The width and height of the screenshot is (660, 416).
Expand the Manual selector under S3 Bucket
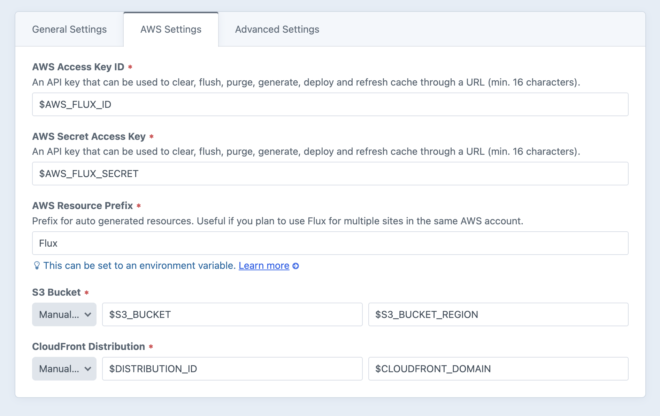(64, 314)
